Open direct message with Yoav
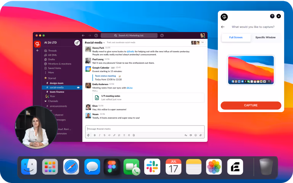The width and height of the screenshot is (293, 183). 50,96
